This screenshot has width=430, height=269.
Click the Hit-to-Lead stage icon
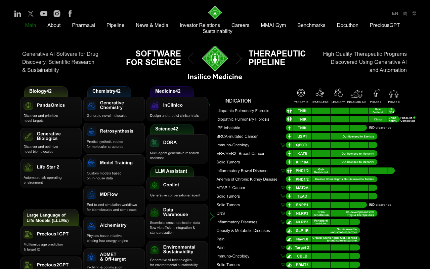(320, 93)
